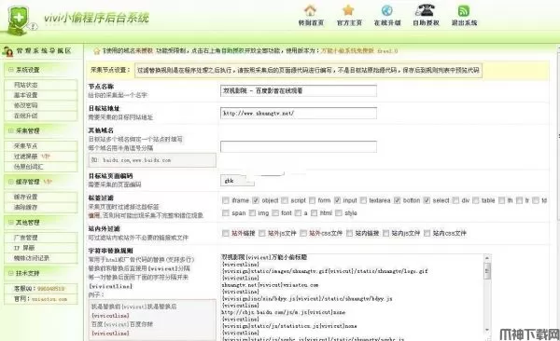
Task: Click the green 退出系统 logout icon
Action: click(464, 10)
